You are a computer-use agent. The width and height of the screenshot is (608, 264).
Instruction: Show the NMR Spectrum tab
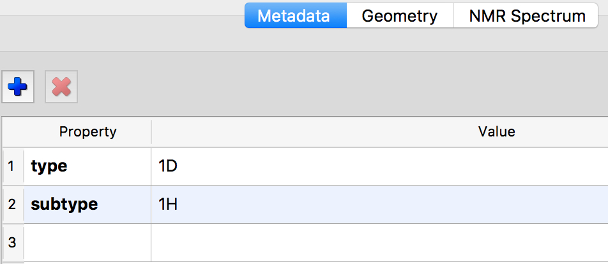point(527,16)
